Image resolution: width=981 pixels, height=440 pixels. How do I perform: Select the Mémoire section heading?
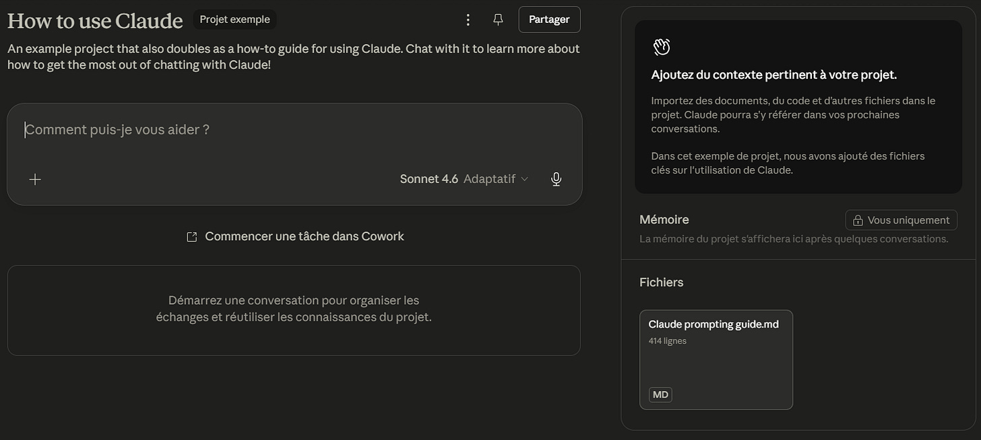point(664,219)
